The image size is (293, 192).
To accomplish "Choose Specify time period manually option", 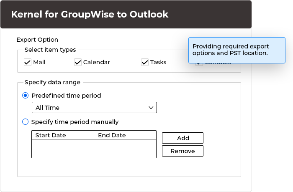I will [25, 122].
